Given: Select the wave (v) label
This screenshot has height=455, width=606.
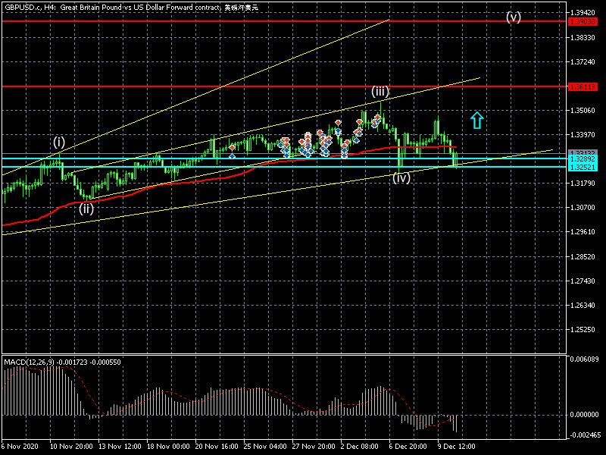Looking at the screenshot, I should point(514,17).
